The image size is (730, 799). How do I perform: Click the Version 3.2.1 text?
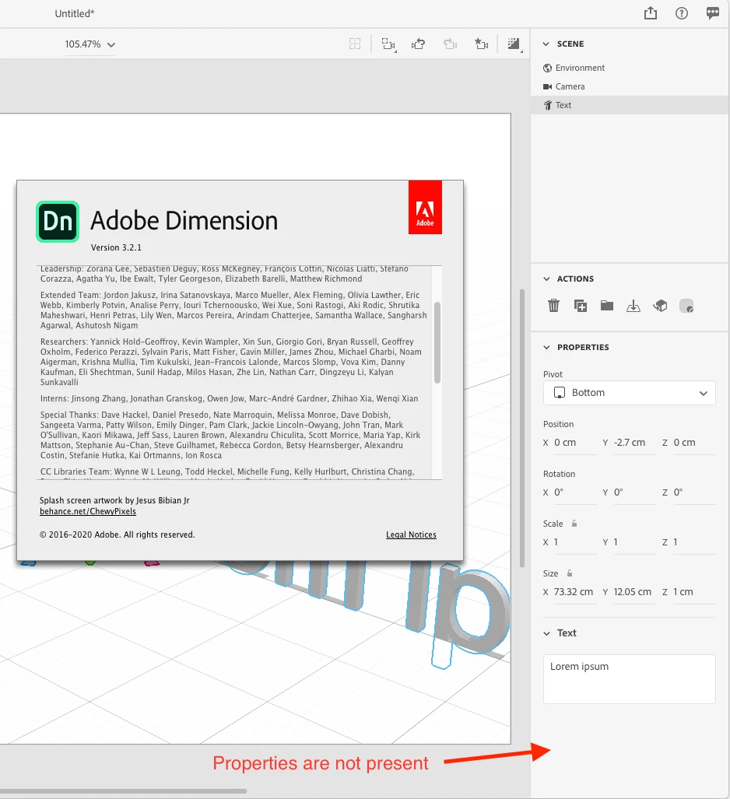tap(116, 247)
